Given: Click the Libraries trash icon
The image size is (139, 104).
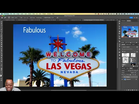Looking at the screenshot, I should [137, 66].
